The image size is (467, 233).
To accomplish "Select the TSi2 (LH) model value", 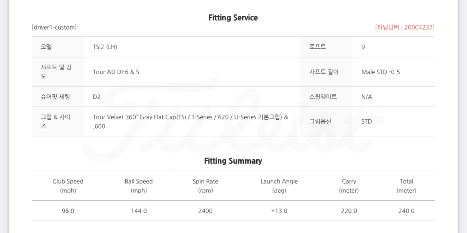I will [x=105, y=47].
